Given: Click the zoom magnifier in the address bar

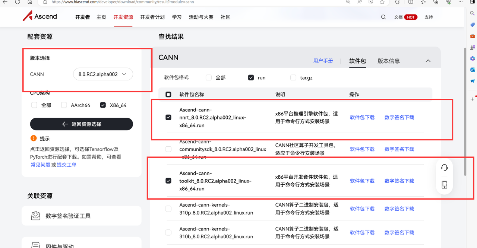Looking at the screenshot, I should tap(348, 2).
